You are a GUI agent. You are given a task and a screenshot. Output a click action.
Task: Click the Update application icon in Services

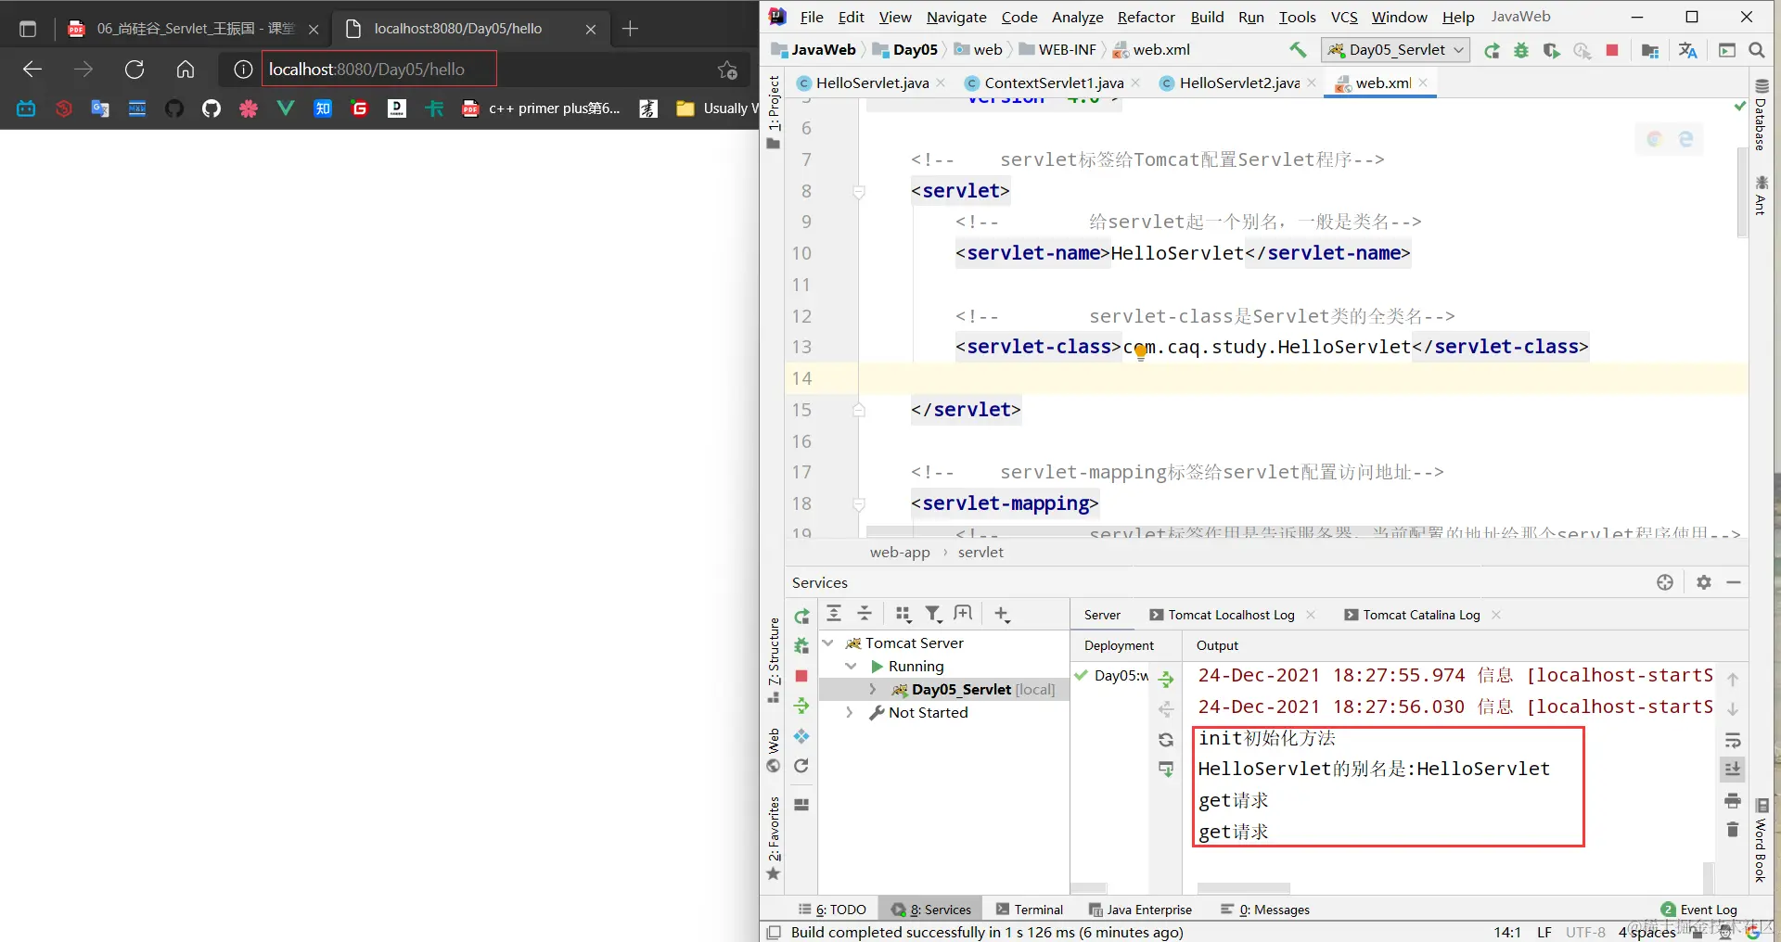[x=801, y=766]
